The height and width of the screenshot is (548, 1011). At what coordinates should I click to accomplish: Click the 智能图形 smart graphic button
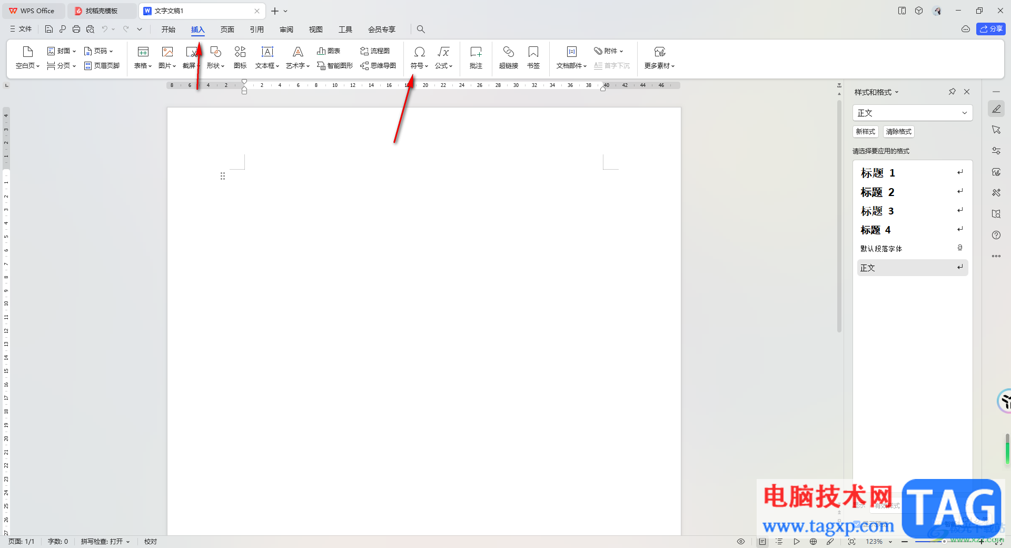[335, 66]
